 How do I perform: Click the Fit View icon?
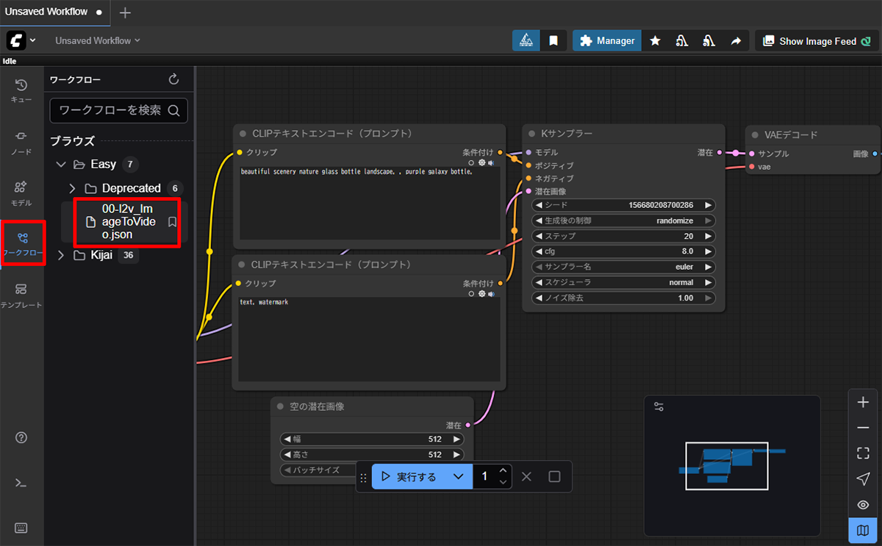863,453
